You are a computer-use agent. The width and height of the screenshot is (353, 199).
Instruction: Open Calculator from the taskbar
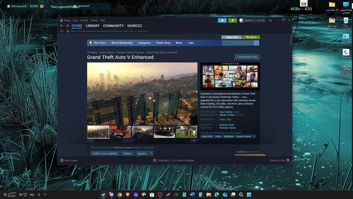(x=200, y=195)
